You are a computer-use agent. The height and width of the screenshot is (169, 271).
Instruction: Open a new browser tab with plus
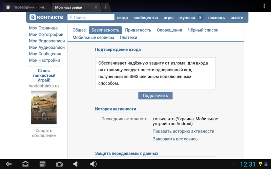[x=105, y=7]
